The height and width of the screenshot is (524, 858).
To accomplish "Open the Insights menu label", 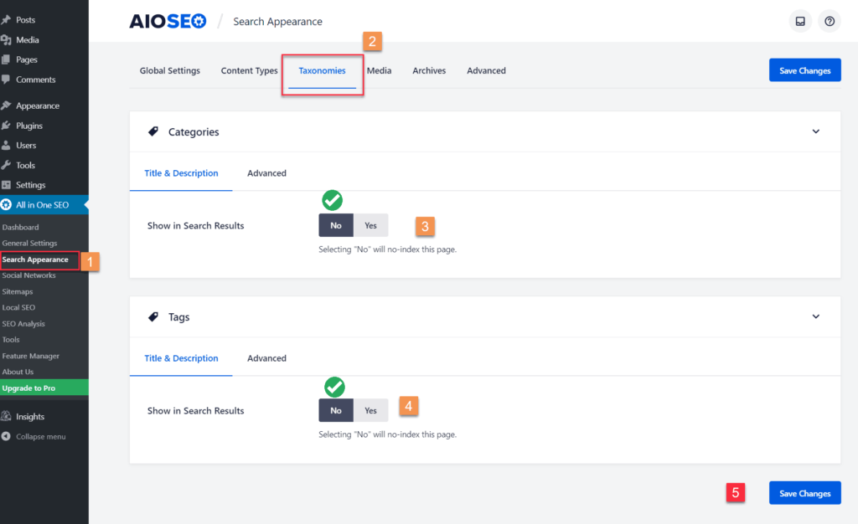I will pos(30,416).
